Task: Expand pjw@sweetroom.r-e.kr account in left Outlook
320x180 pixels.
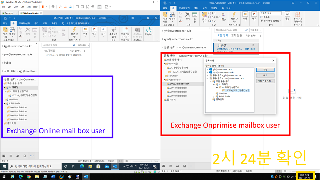Action: pyautogui.click(x=3, y=54)
